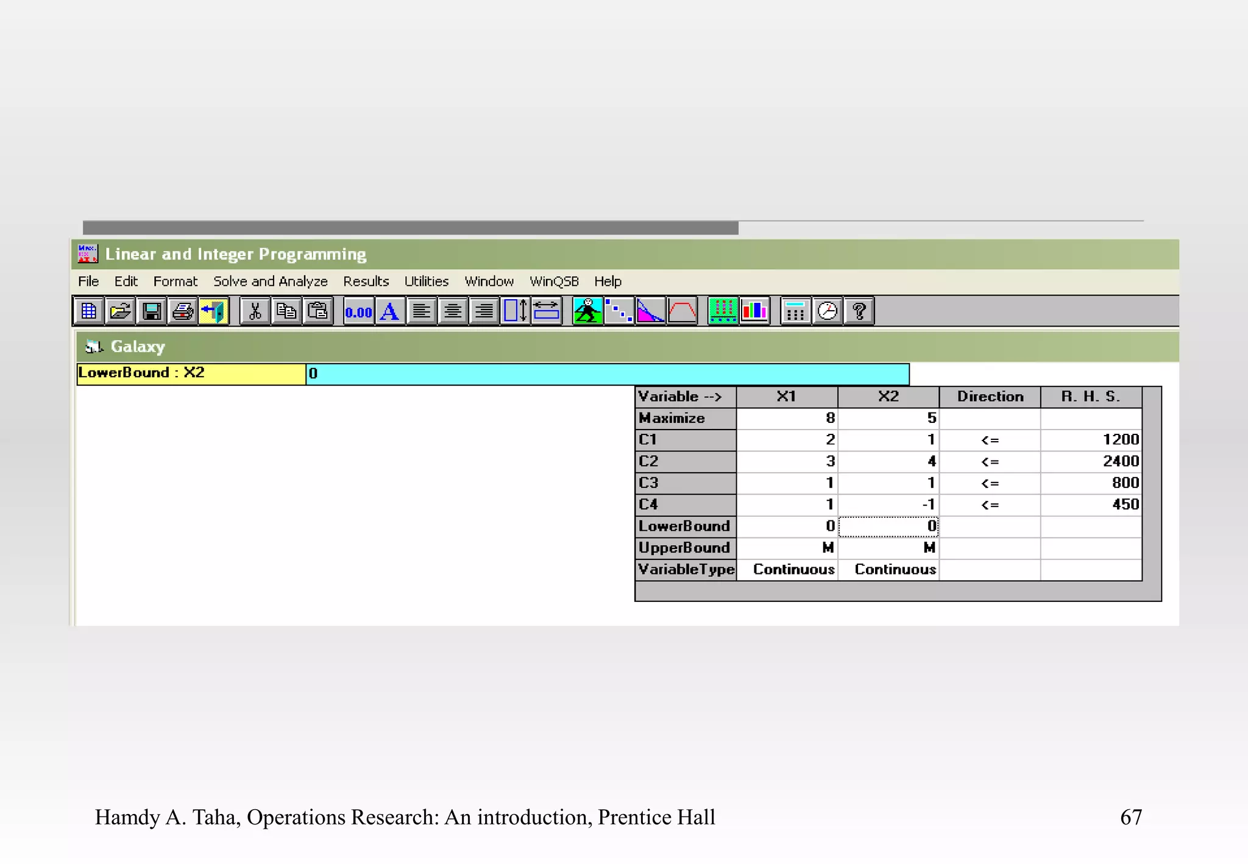
Task: Click the Cut scissors icon
Action: tap(255, 311)
